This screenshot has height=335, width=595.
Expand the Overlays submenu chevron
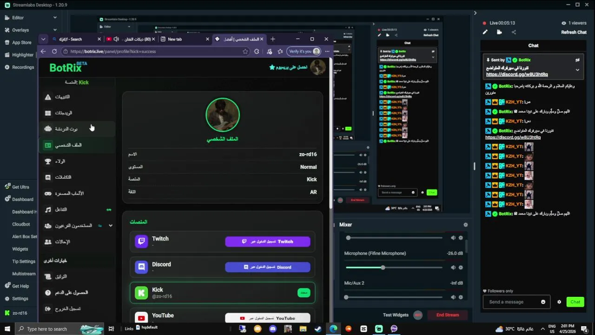(x=55, y=30)
